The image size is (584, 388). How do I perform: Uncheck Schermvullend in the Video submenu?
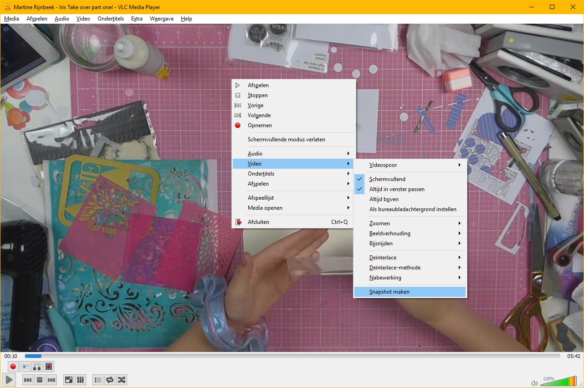point(410,179)
